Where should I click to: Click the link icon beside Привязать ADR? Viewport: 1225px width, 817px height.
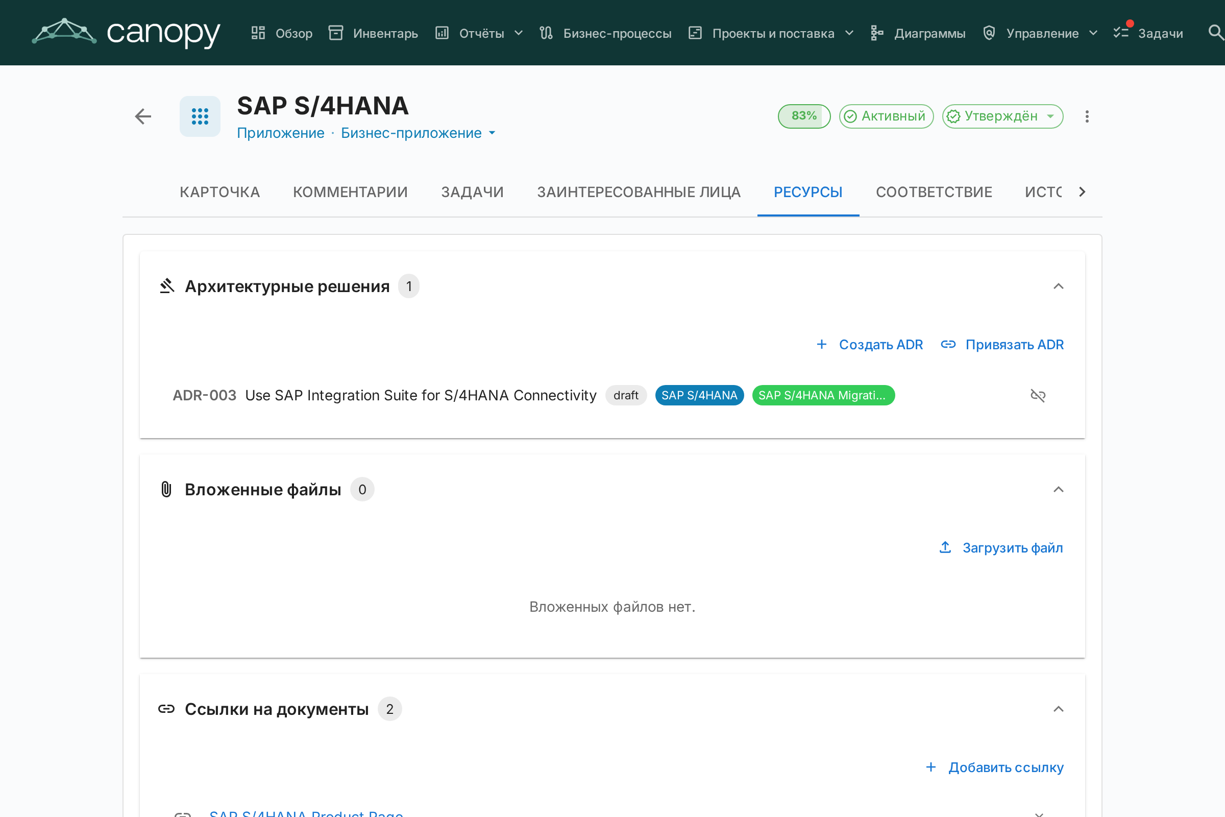[x=948, y=344]
